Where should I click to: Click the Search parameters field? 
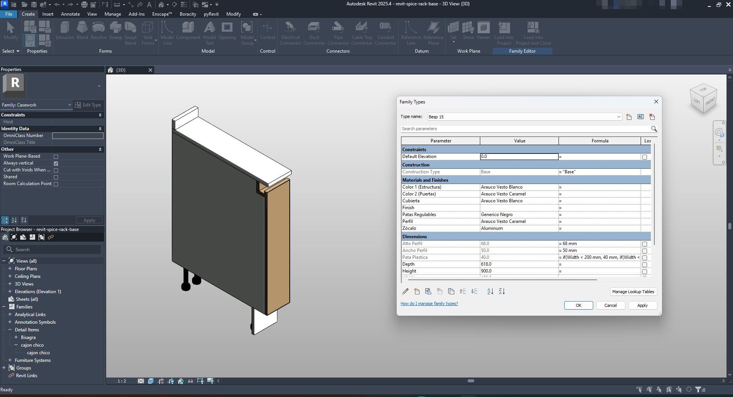(525, 129)
